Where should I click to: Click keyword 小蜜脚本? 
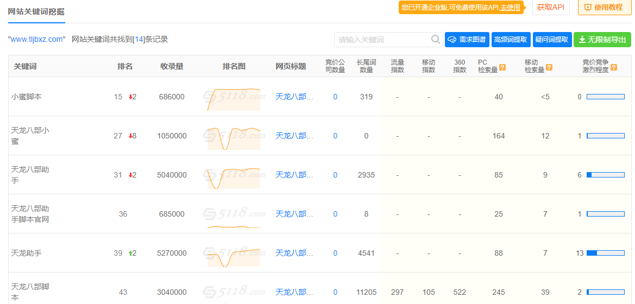[26, 97]
